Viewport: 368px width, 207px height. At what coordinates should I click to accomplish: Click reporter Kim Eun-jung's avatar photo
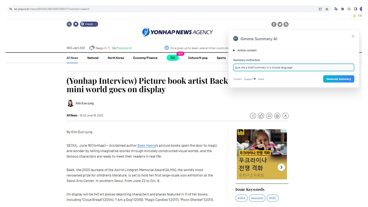(x=70, y=103)
